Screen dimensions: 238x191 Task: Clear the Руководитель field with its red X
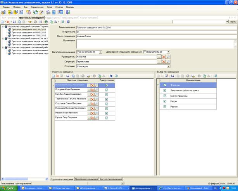164,57
